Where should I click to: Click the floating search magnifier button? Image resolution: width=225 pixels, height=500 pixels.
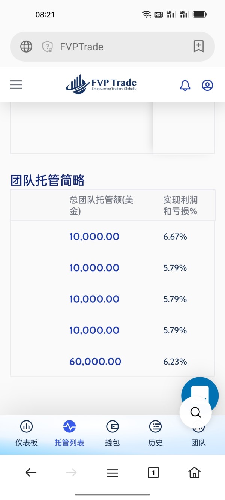coord(195,413)
